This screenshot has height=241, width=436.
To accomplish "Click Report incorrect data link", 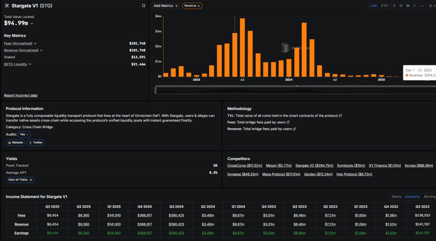I will [x=21, y=96].
